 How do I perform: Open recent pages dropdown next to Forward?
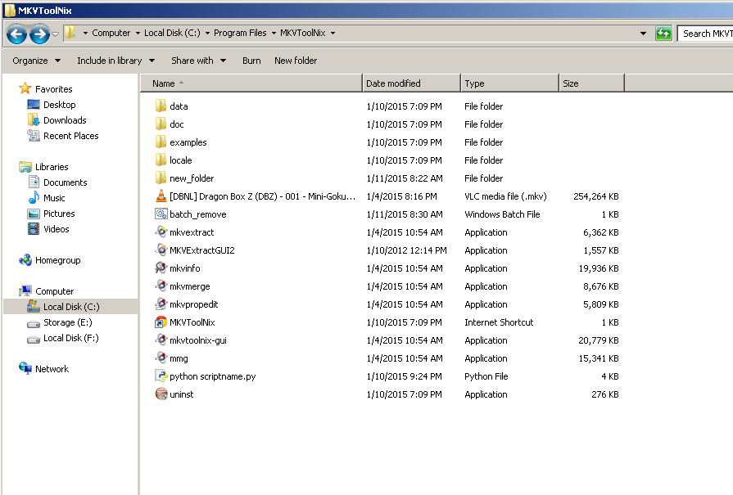coord(55,34)
